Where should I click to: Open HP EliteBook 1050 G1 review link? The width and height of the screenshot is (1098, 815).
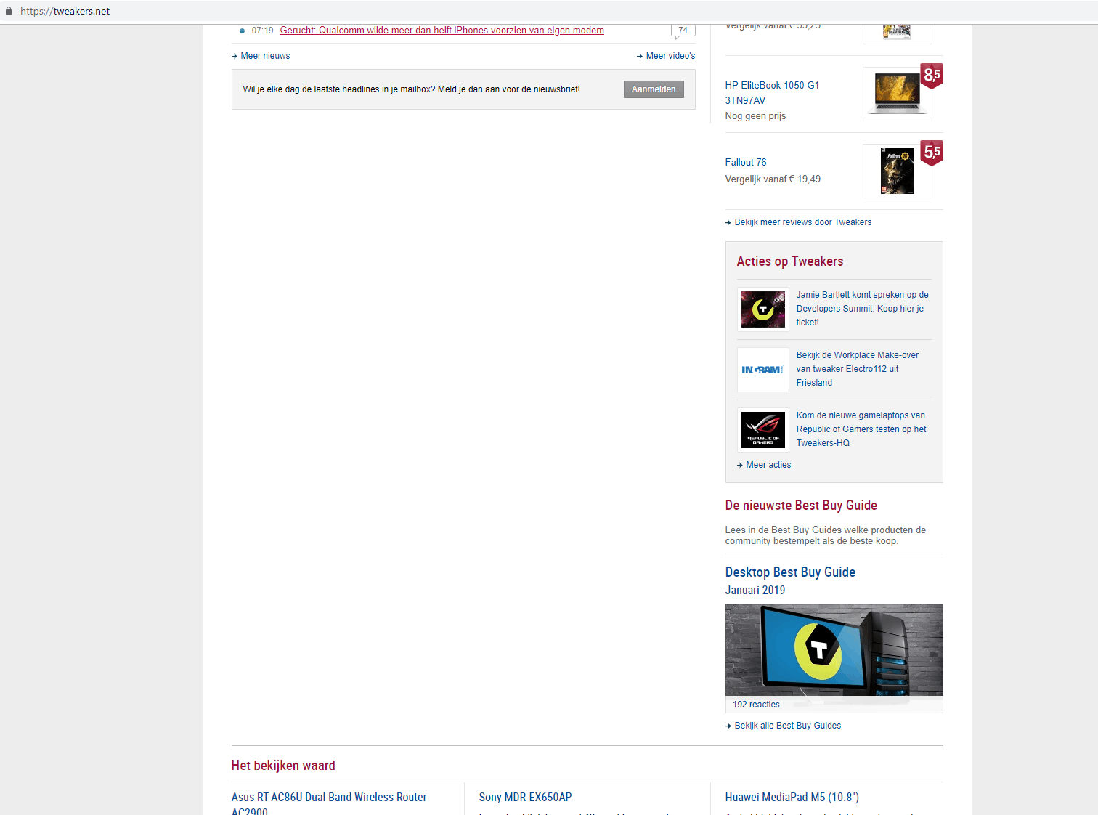(772, 93)
